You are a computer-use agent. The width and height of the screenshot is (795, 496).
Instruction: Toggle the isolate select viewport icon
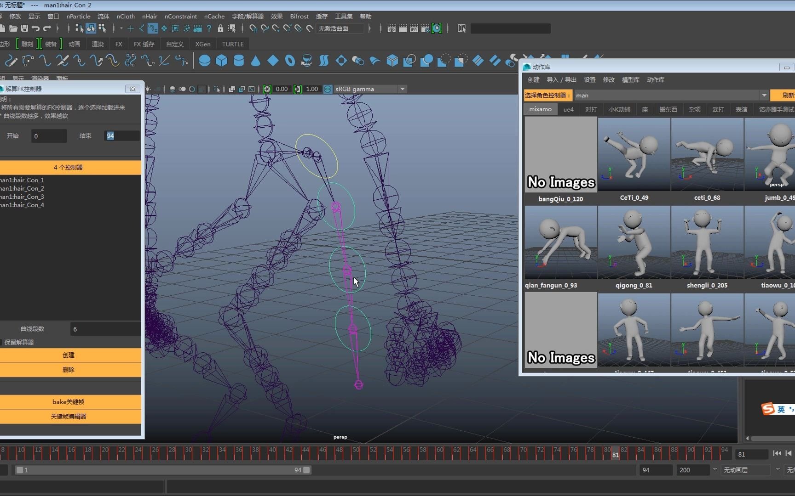[217, 89]
